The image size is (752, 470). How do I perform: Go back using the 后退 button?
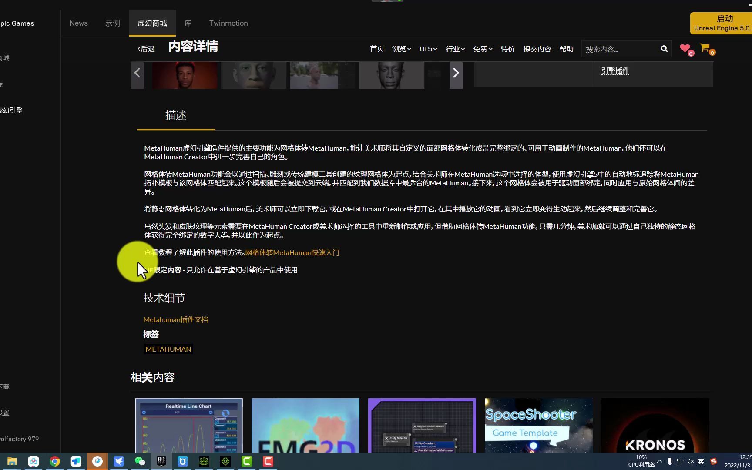(x=146, y=49)
